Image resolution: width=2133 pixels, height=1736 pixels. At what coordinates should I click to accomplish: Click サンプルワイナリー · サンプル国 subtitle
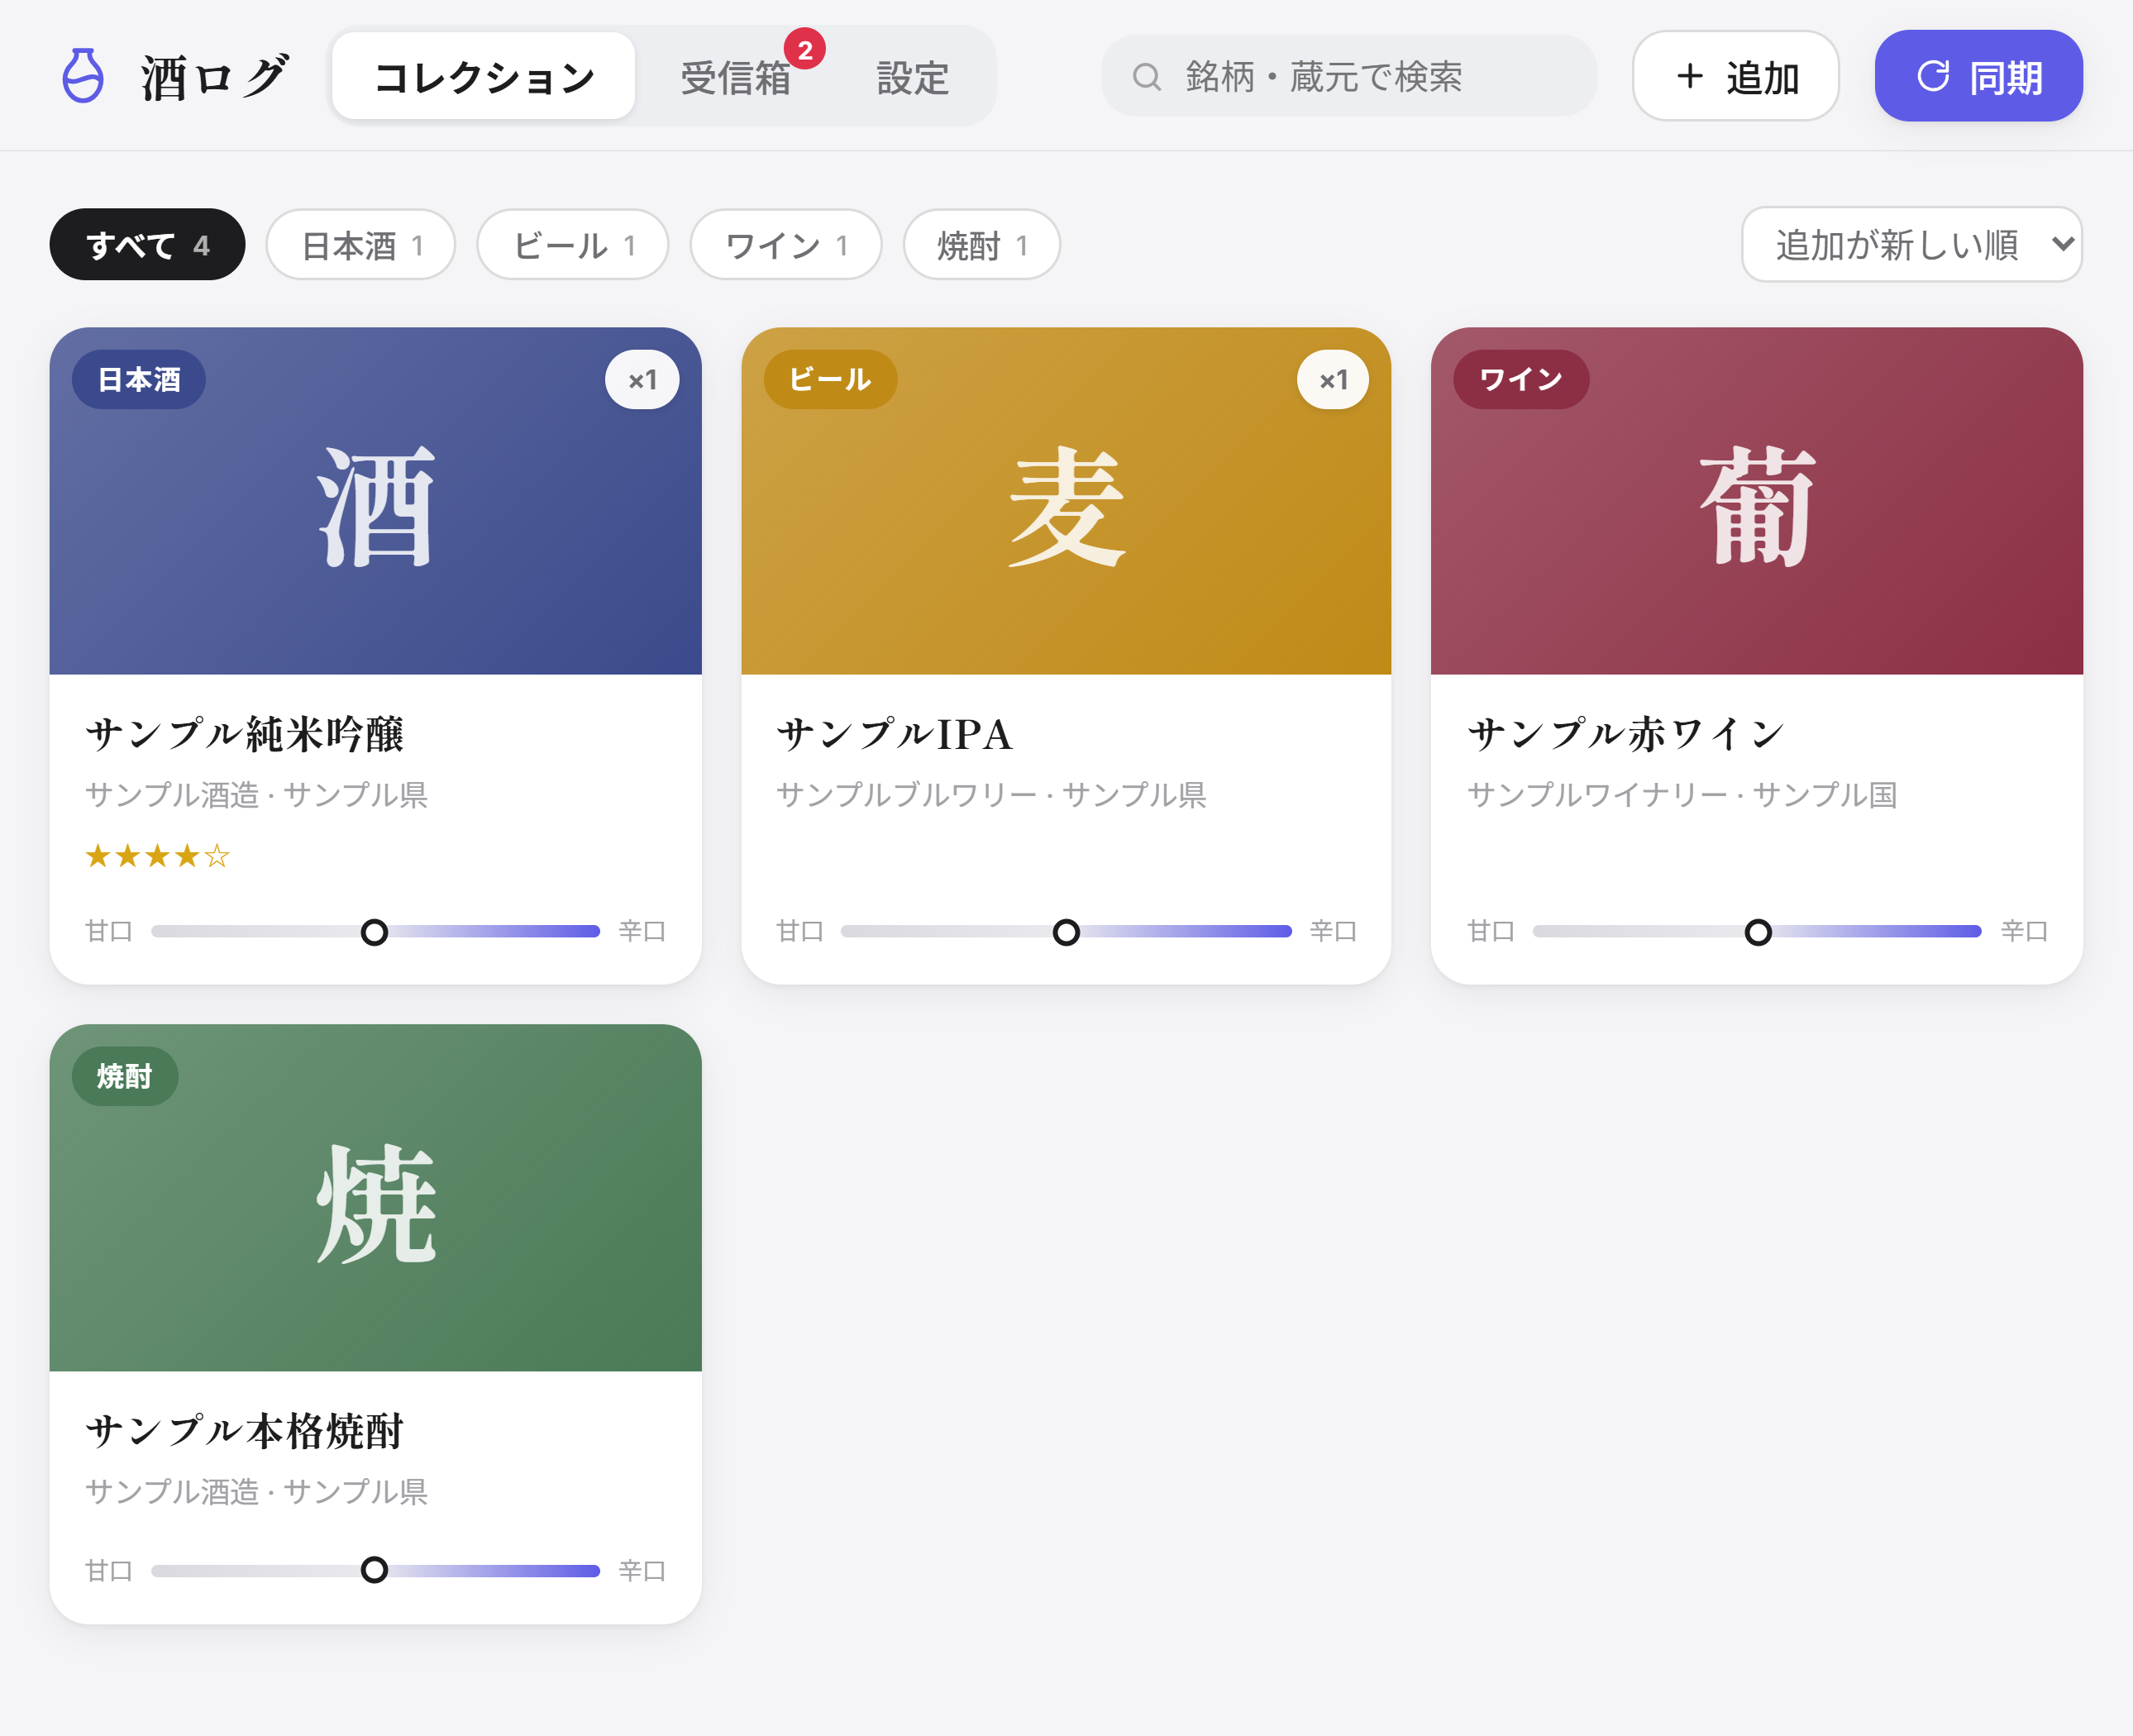pos(1682,795)
